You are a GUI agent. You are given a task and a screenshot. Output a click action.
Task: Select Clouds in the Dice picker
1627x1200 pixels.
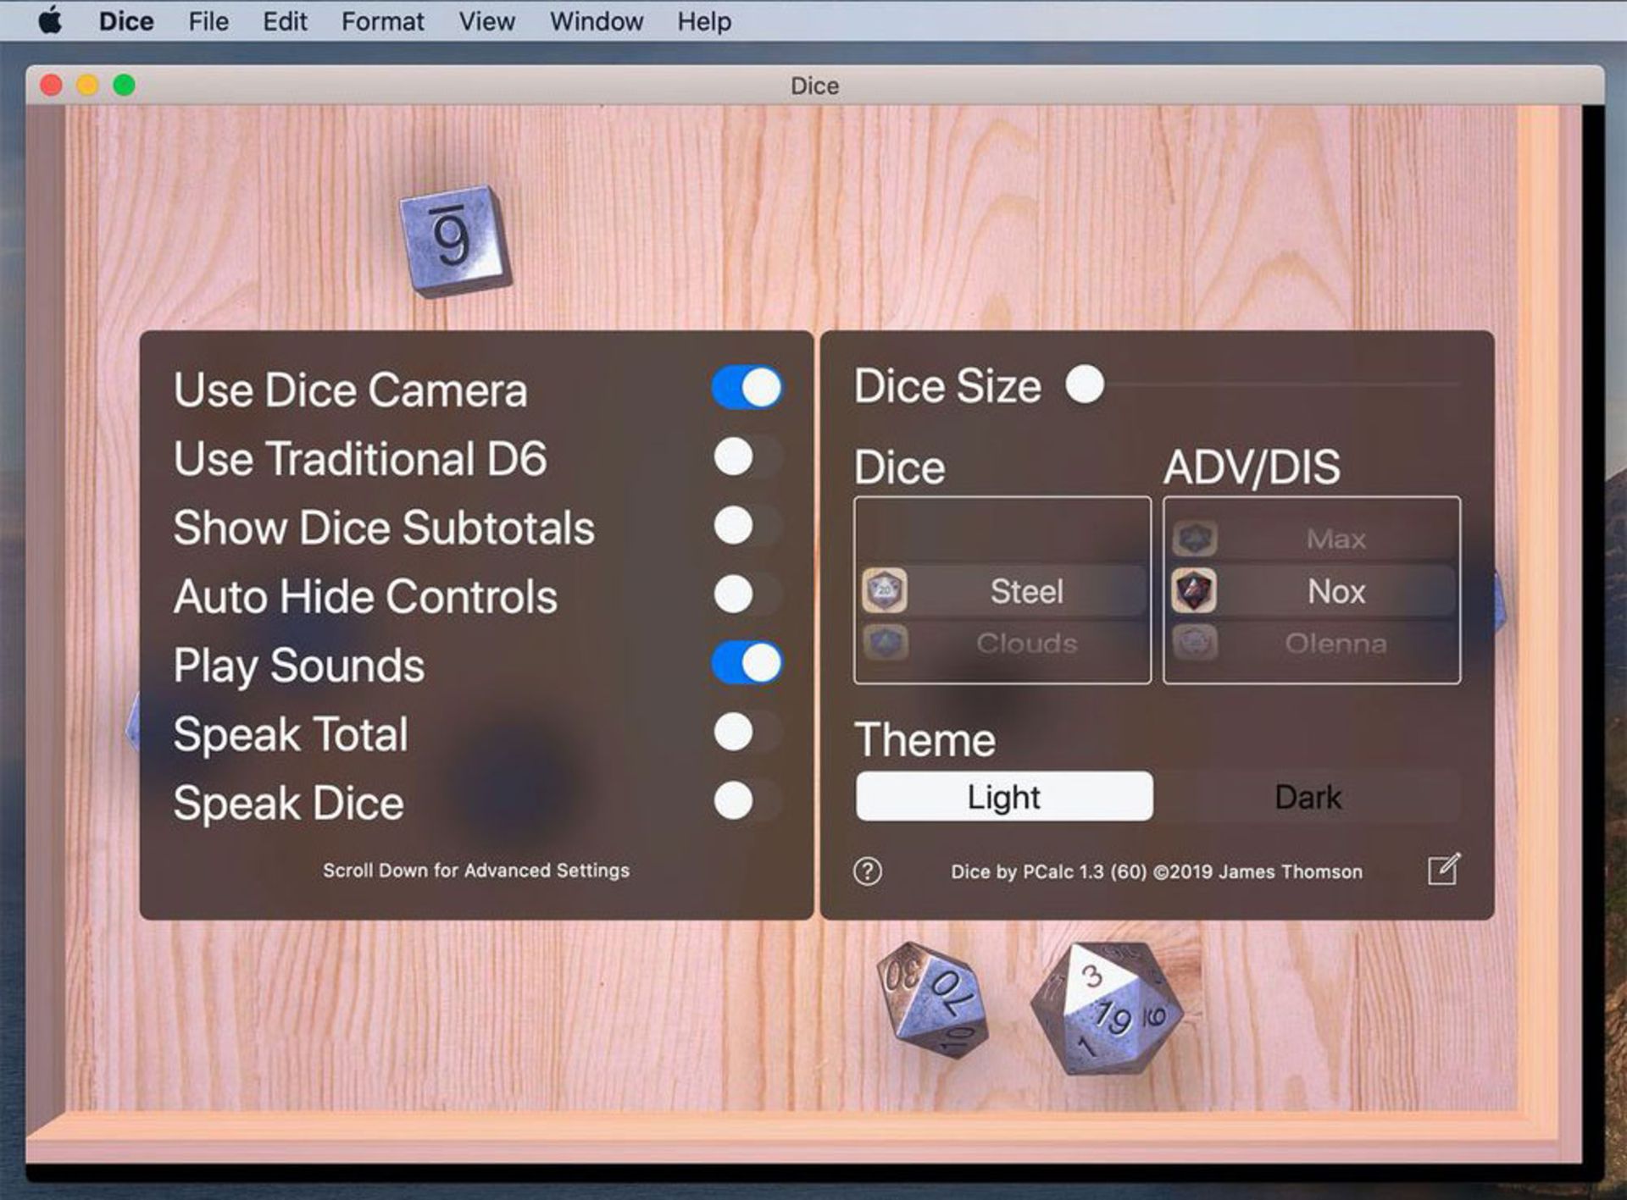click(x=1025, y=644)
